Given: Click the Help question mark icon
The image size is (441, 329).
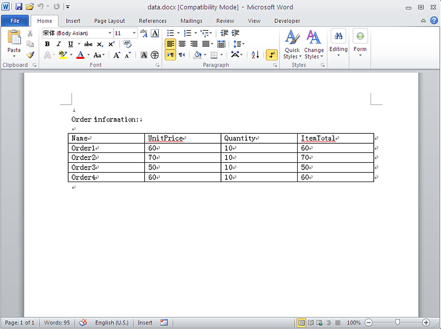Looking at the screenshot, I should tap(434, 20).
